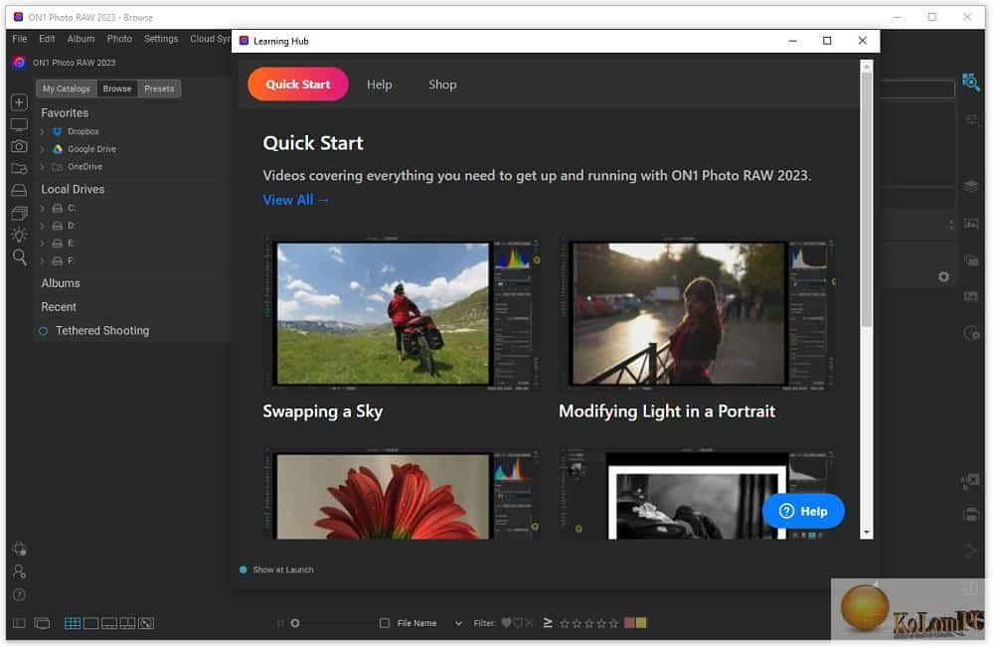Switch to map view icon in bottom bar
Image resolution: width=994 pixels, height=646 pixels.
pos(146,623)
